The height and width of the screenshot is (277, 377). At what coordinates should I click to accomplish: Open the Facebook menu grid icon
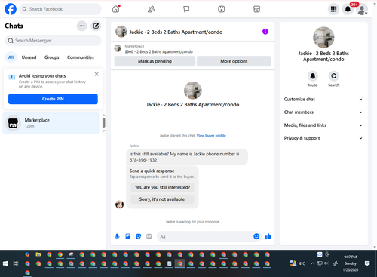click(333, 9)
